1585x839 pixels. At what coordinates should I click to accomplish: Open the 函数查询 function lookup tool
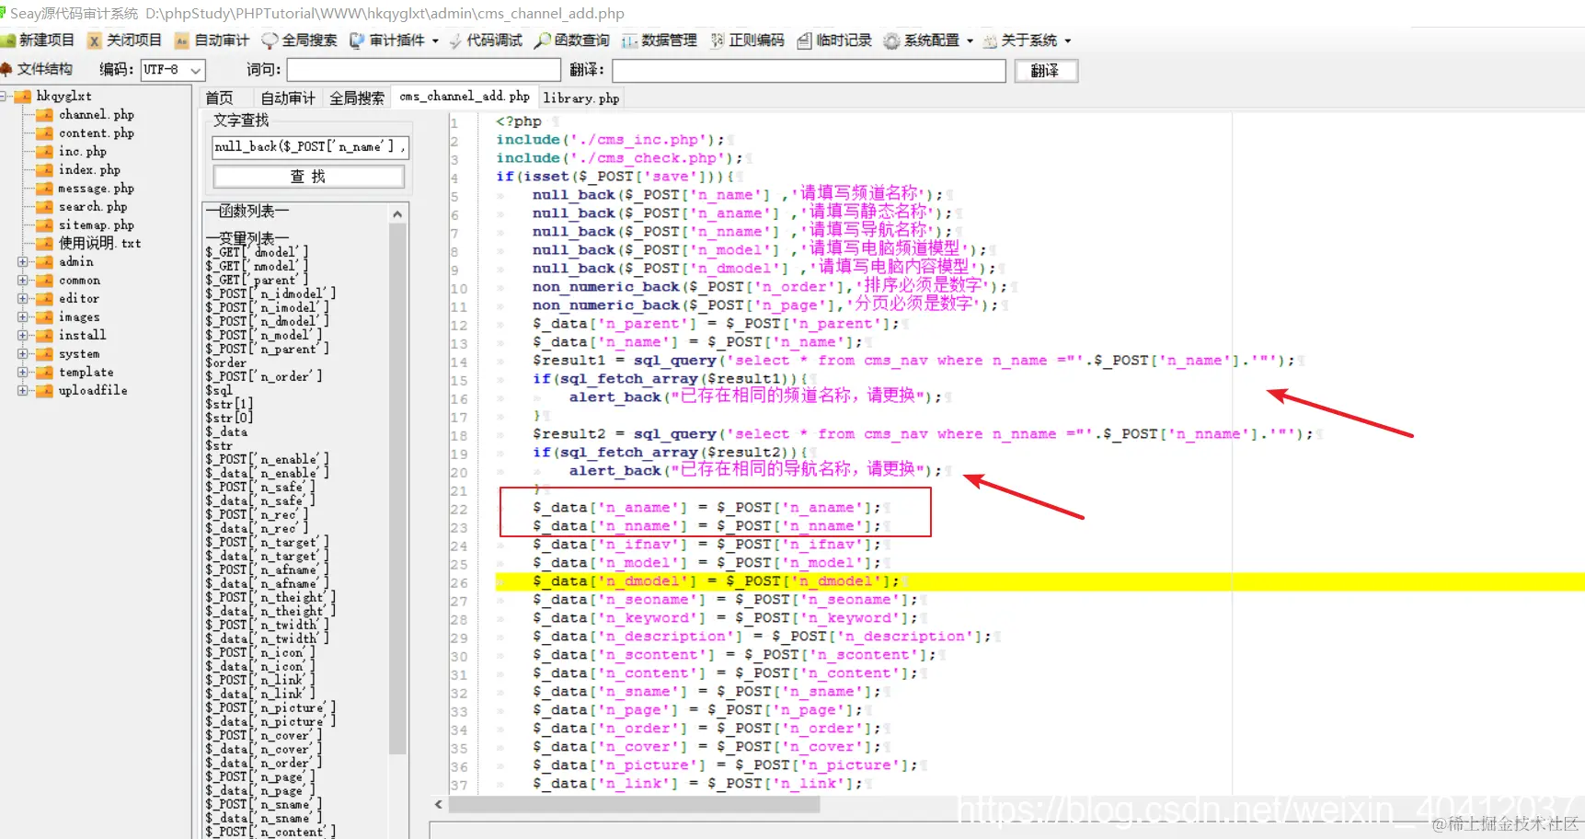click(543, 40)
